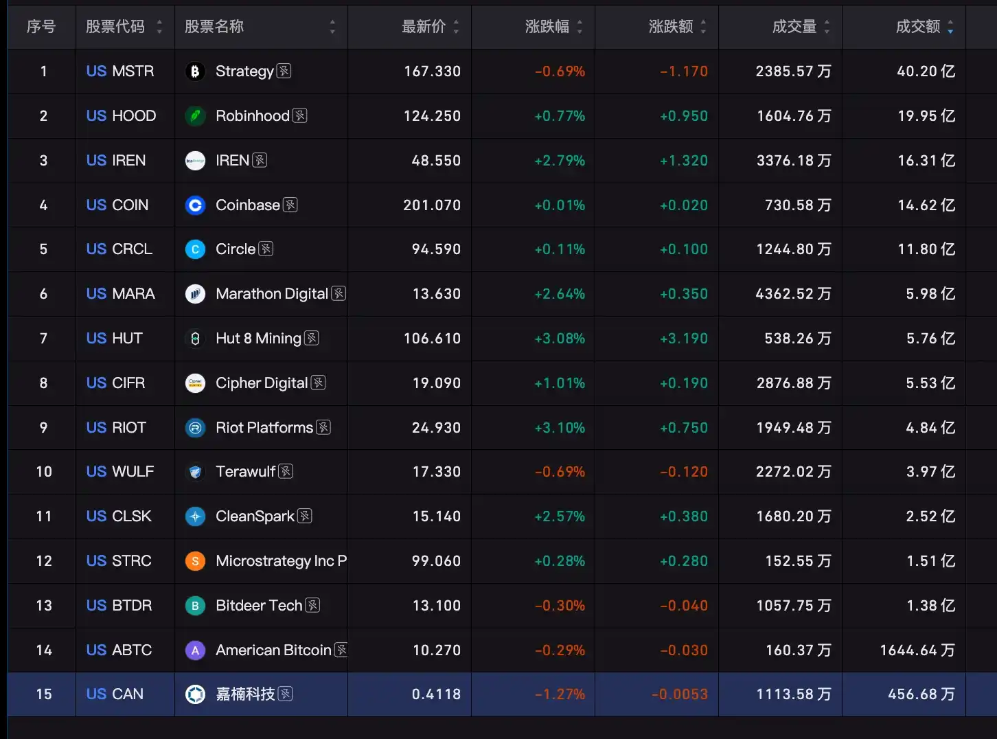
Task: Click the boxed badge icon beside Terawulf
Action: 286,471
